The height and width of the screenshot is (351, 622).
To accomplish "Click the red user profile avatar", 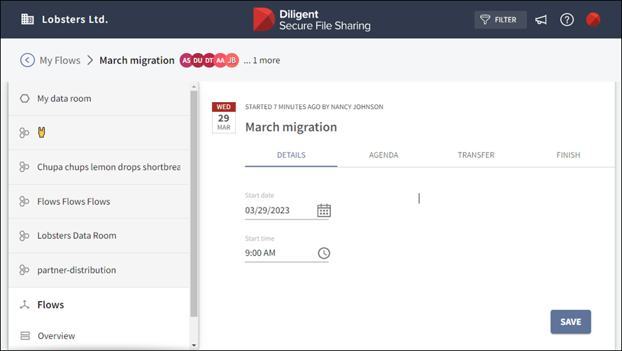I will [x=593, y=20].
